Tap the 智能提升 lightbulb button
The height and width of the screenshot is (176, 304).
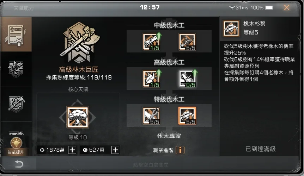coord(16,146)
